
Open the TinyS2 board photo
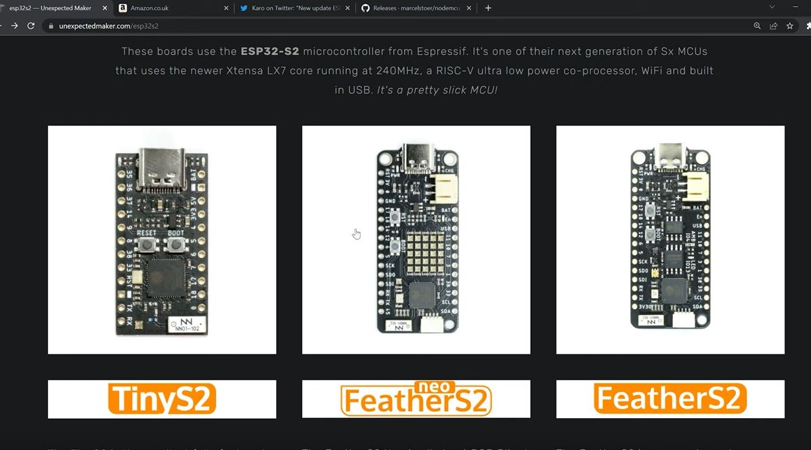click(x=162, y=240)
